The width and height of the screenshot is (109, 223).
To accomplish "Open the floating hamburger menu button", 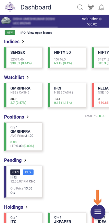I will pos(98,212).
